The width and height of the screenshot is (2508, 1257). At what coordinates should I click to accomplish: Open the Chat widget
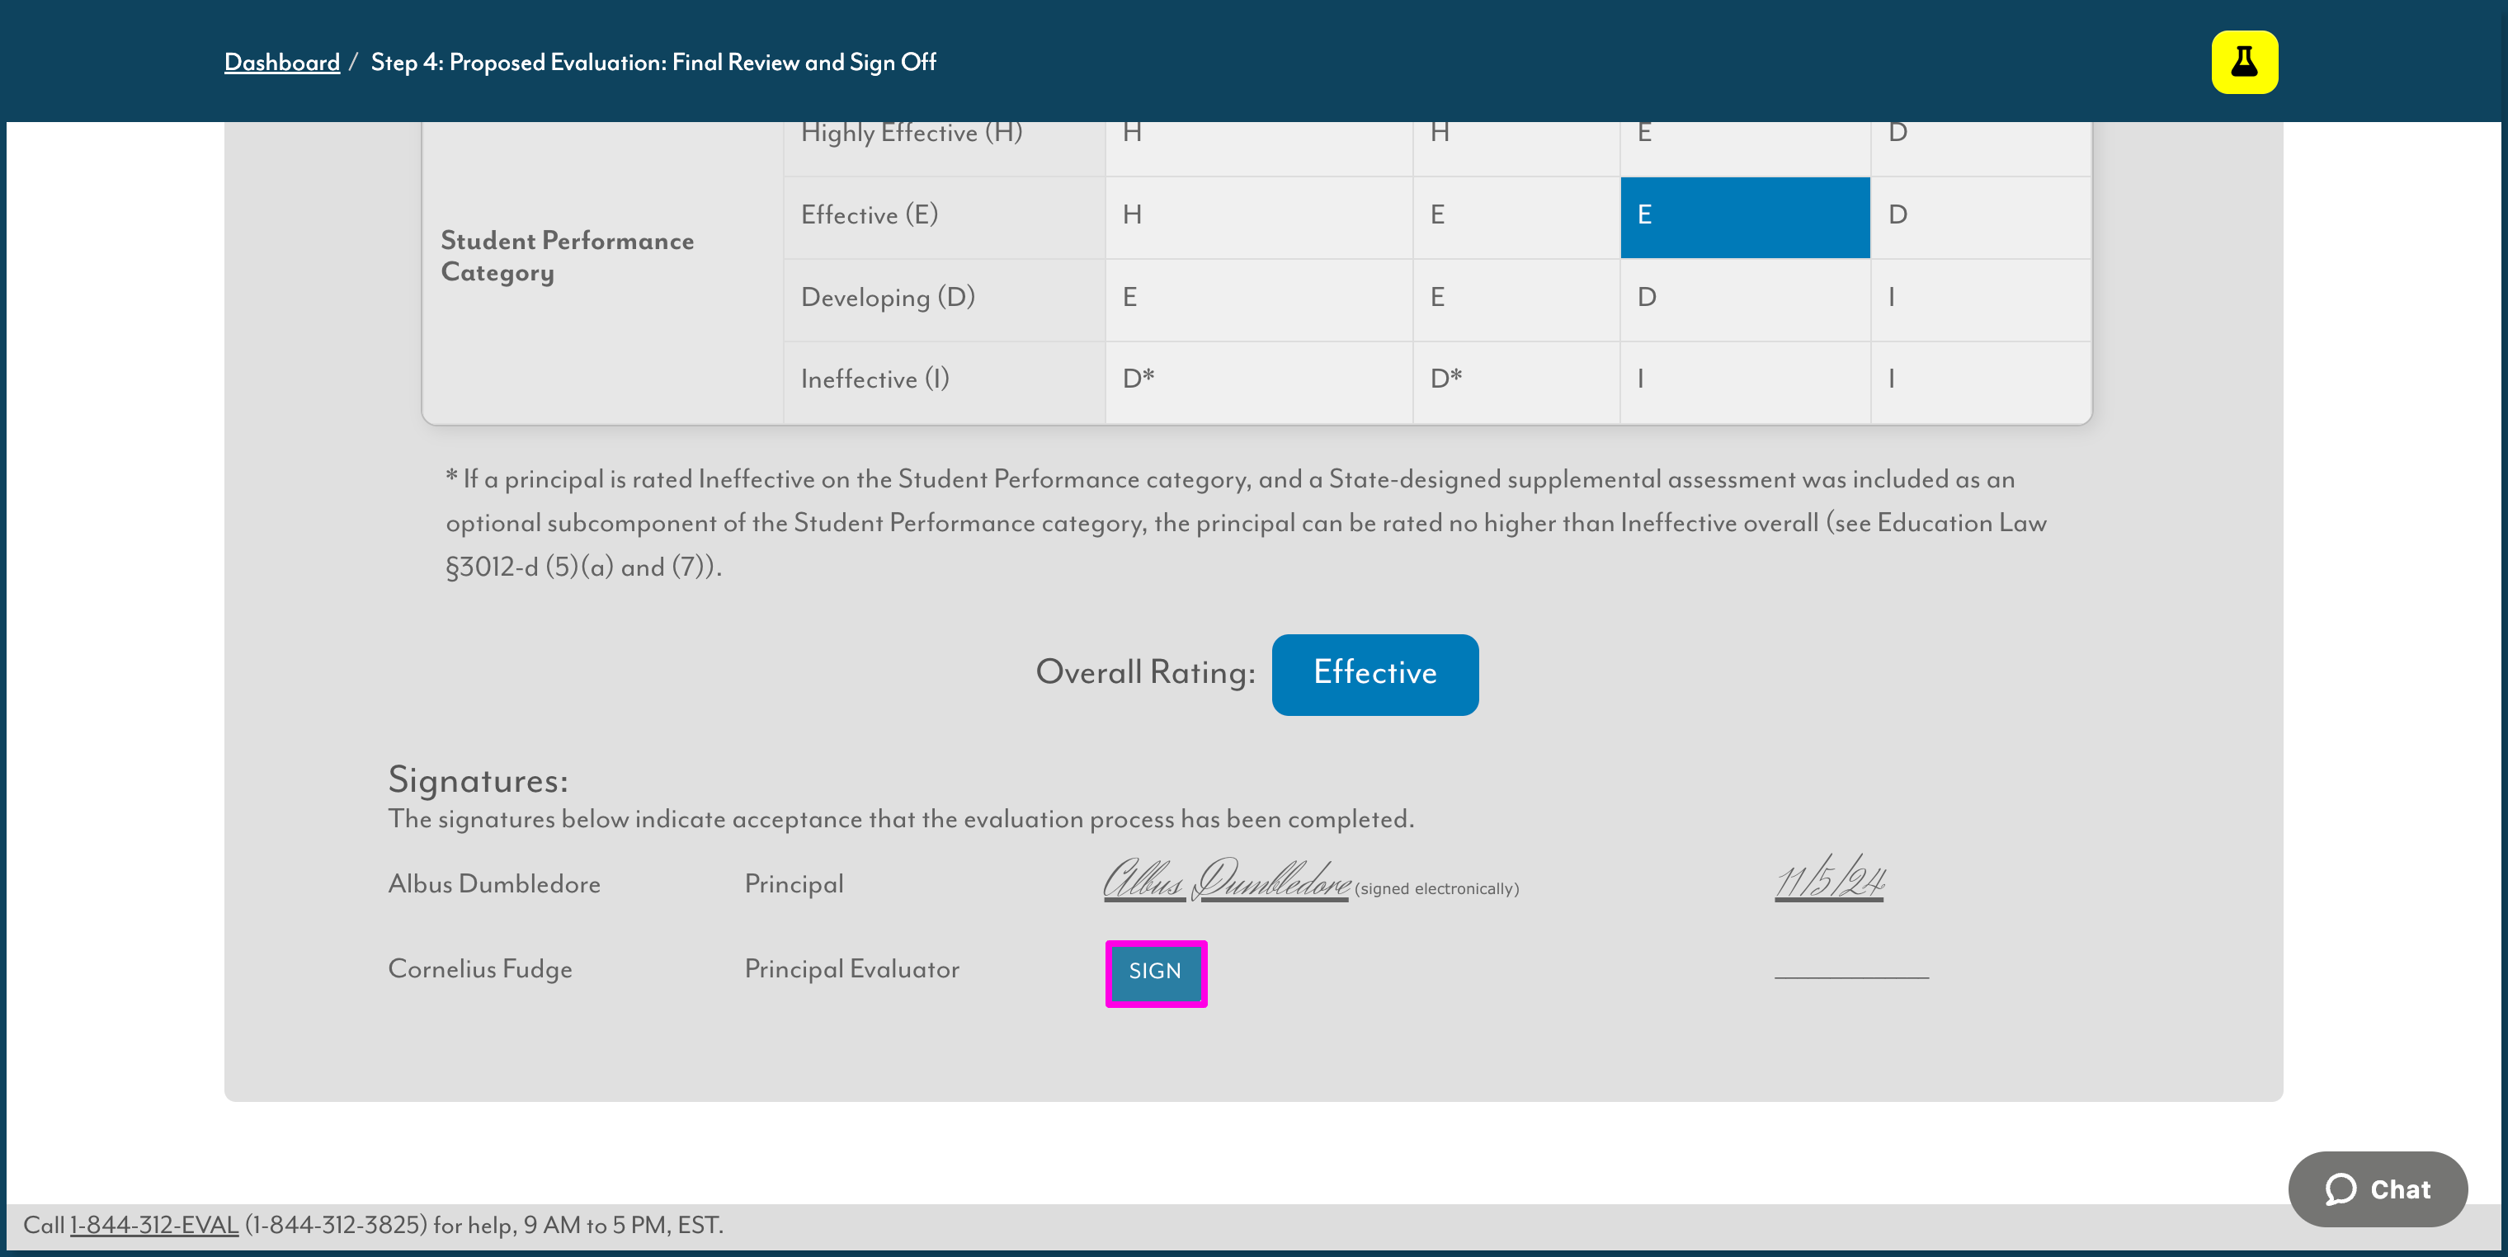pos(2378,1189)
